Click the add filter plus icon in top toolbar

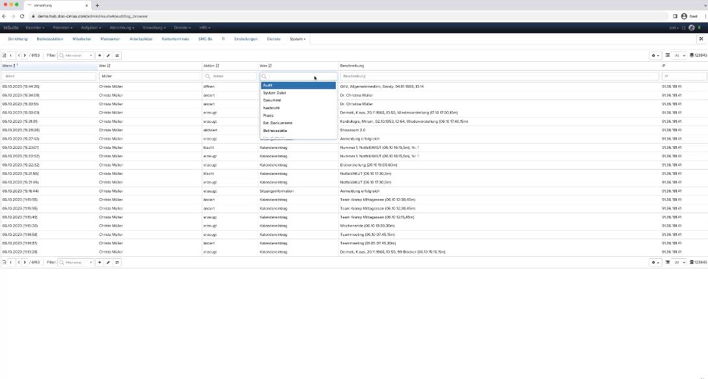click(x=100, y=55)
